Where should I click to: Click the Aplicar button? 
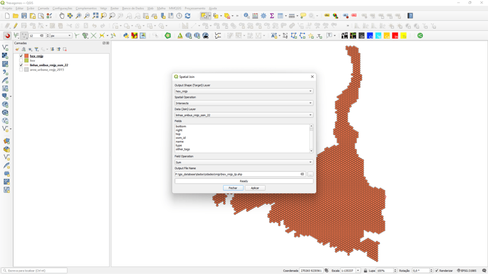click(x=255, y=188)
